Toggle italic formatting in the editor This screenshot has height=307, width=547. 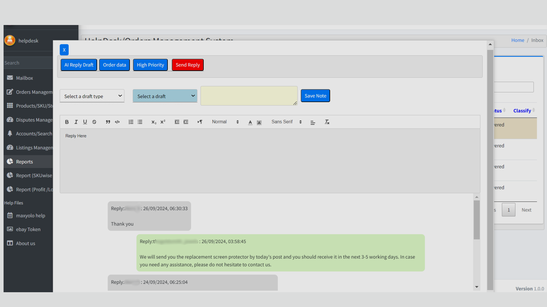(x=76, y=122)
